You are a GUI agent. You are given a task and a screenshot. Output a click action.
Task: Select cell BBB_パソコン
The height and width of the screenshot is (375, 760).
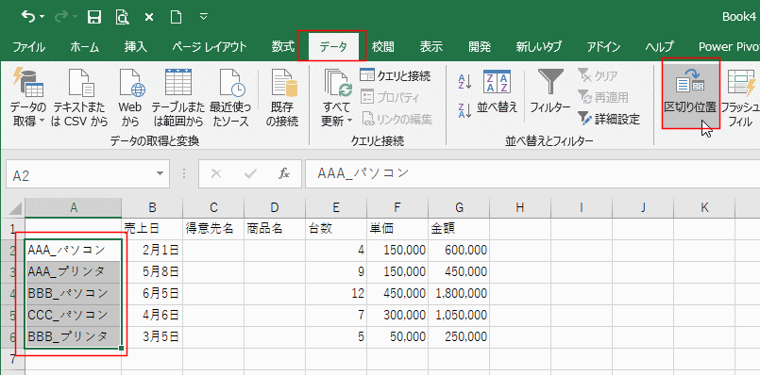74,294
